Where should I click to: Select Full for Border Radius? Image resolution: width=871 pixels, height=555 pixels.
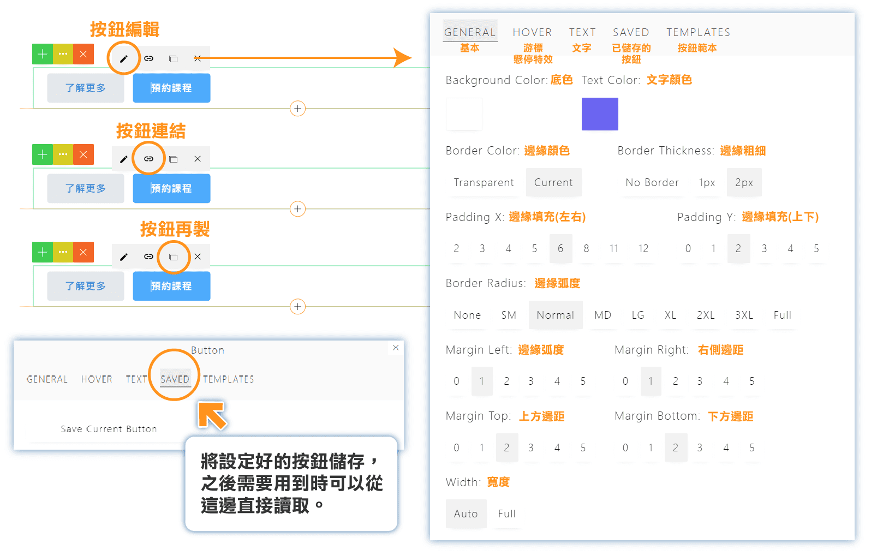coord(782,315)
